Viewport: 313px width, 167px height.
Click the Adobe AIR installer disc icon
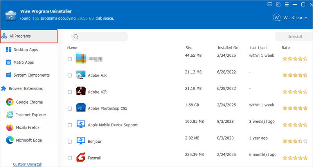click(81, 75)
